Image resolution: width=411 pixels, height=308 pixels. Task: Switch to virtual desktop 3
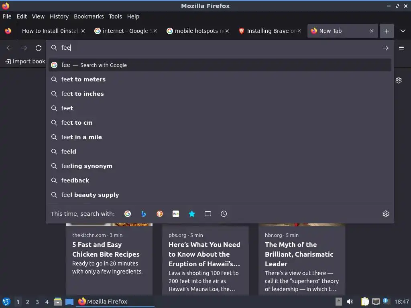[x=37, y=302]
